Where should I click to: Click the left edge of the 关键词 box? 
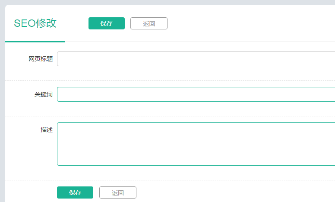[x=58, y=94]
